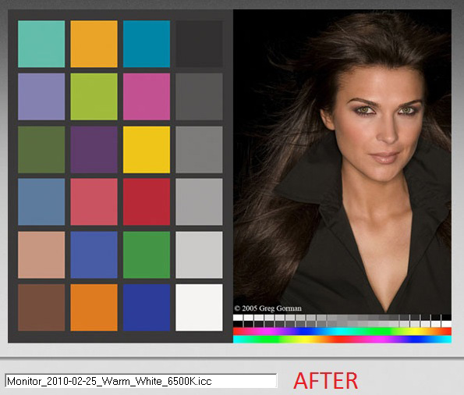Select the lime green color patch
This screenshot has height=395, width=464.
pos(94,97)
